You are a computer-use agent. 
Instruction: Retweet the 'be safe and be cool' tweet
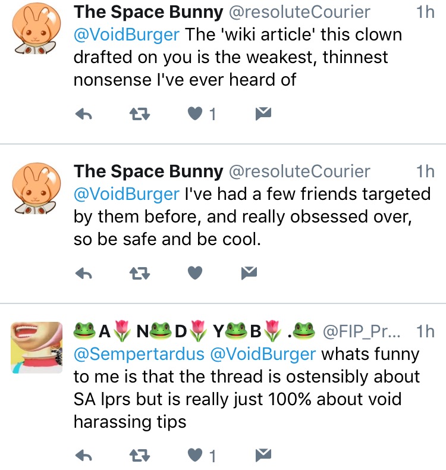tap(140, 273)
